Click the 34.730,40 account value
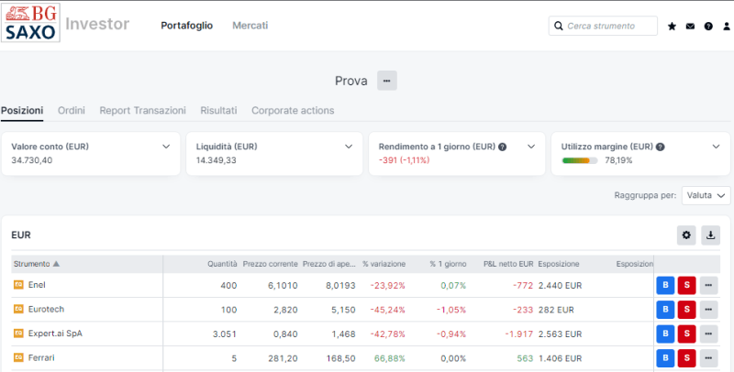The image size is (734, 372). coord(32,160)
